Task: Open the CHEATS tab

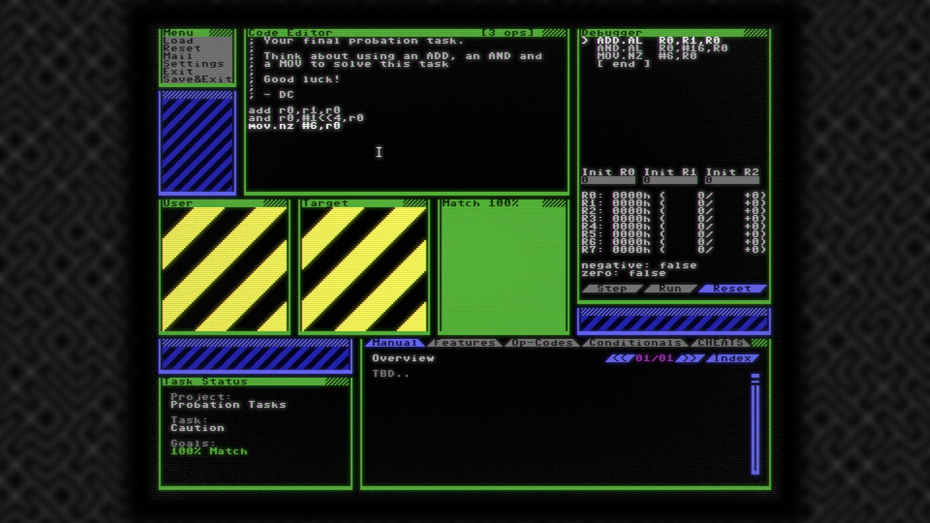Action: [x=720, y=343]
